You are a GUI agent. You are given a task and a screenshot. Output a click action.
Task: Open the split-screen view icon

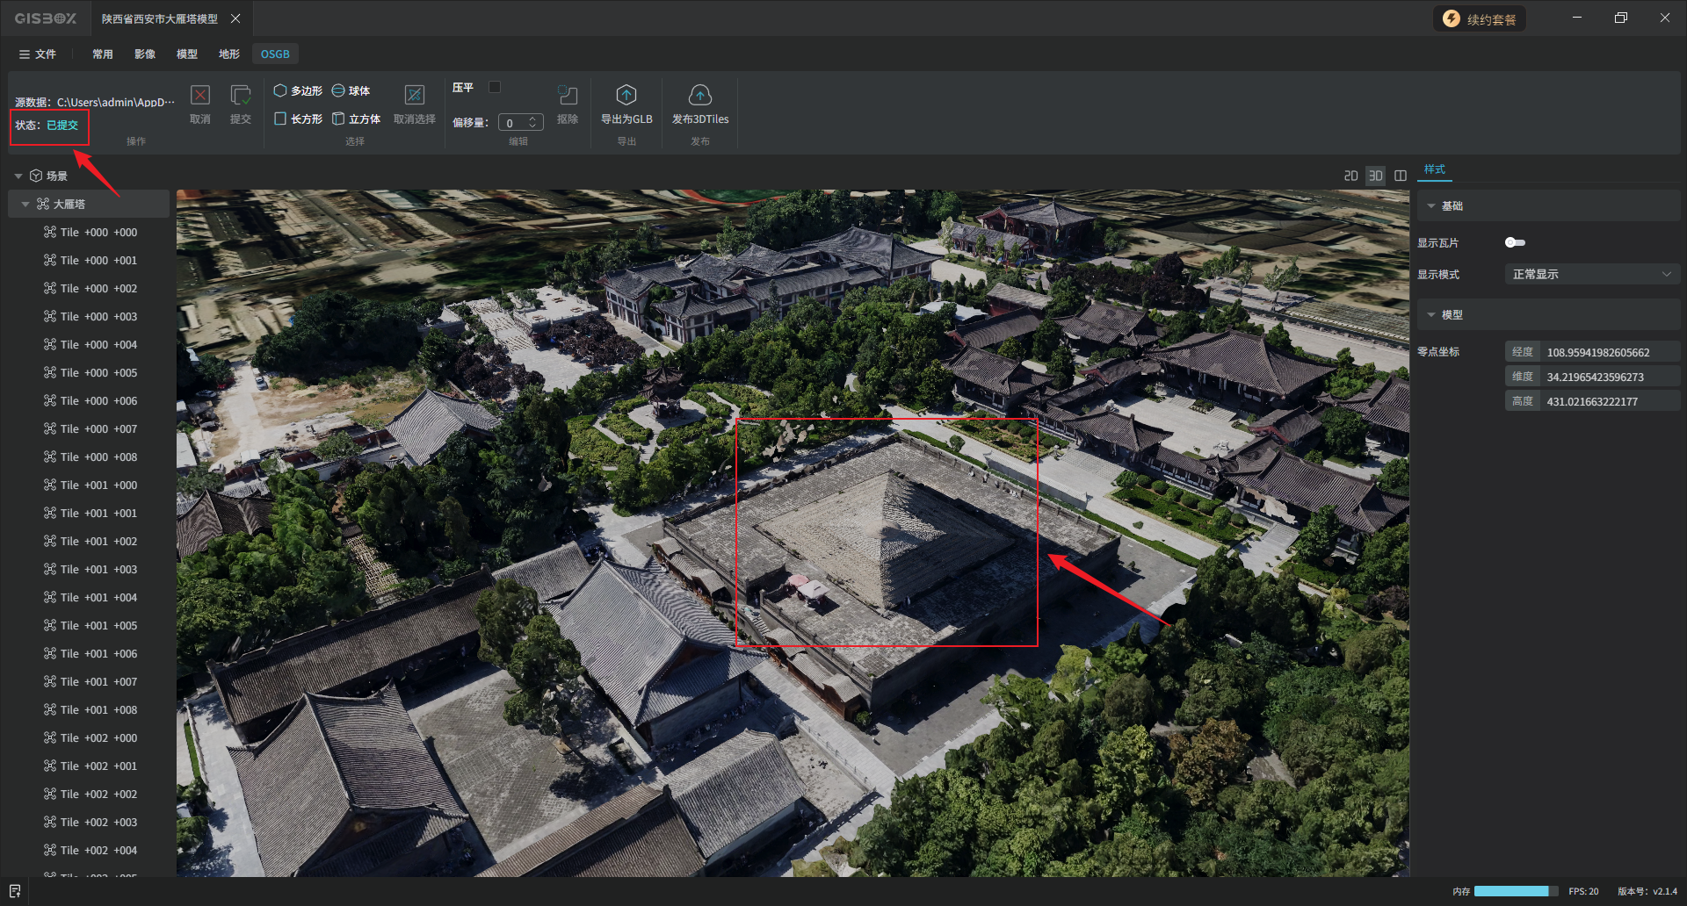1401,176
